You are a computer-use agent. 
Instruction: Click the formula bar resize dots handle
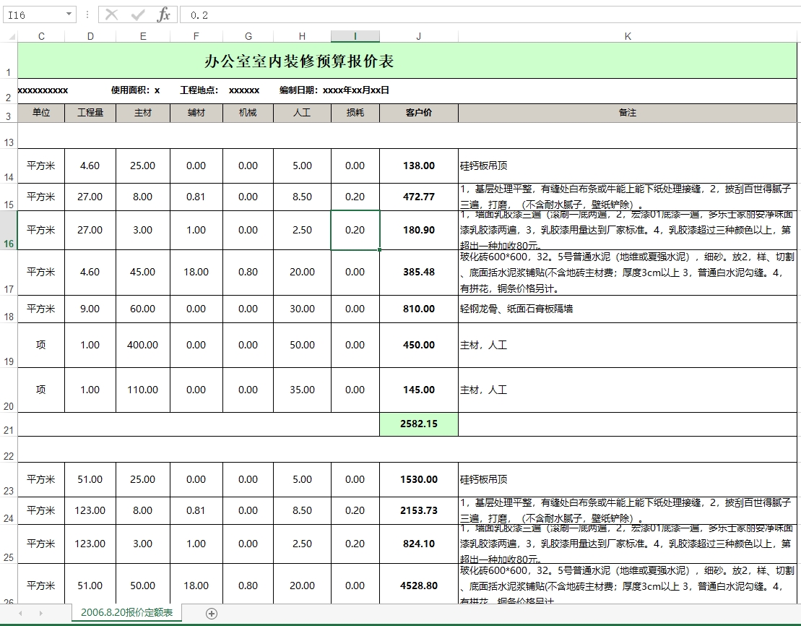[87, 14]
